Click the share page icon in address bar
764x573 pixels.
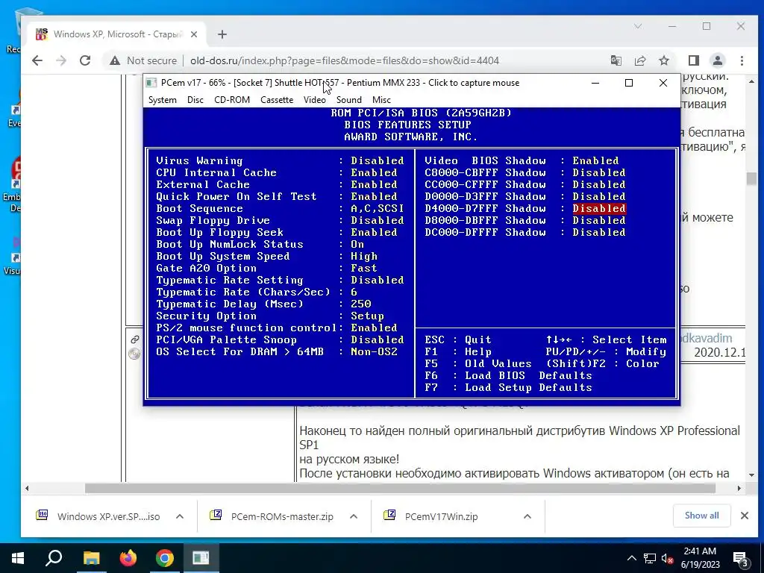tap(639, 60)
